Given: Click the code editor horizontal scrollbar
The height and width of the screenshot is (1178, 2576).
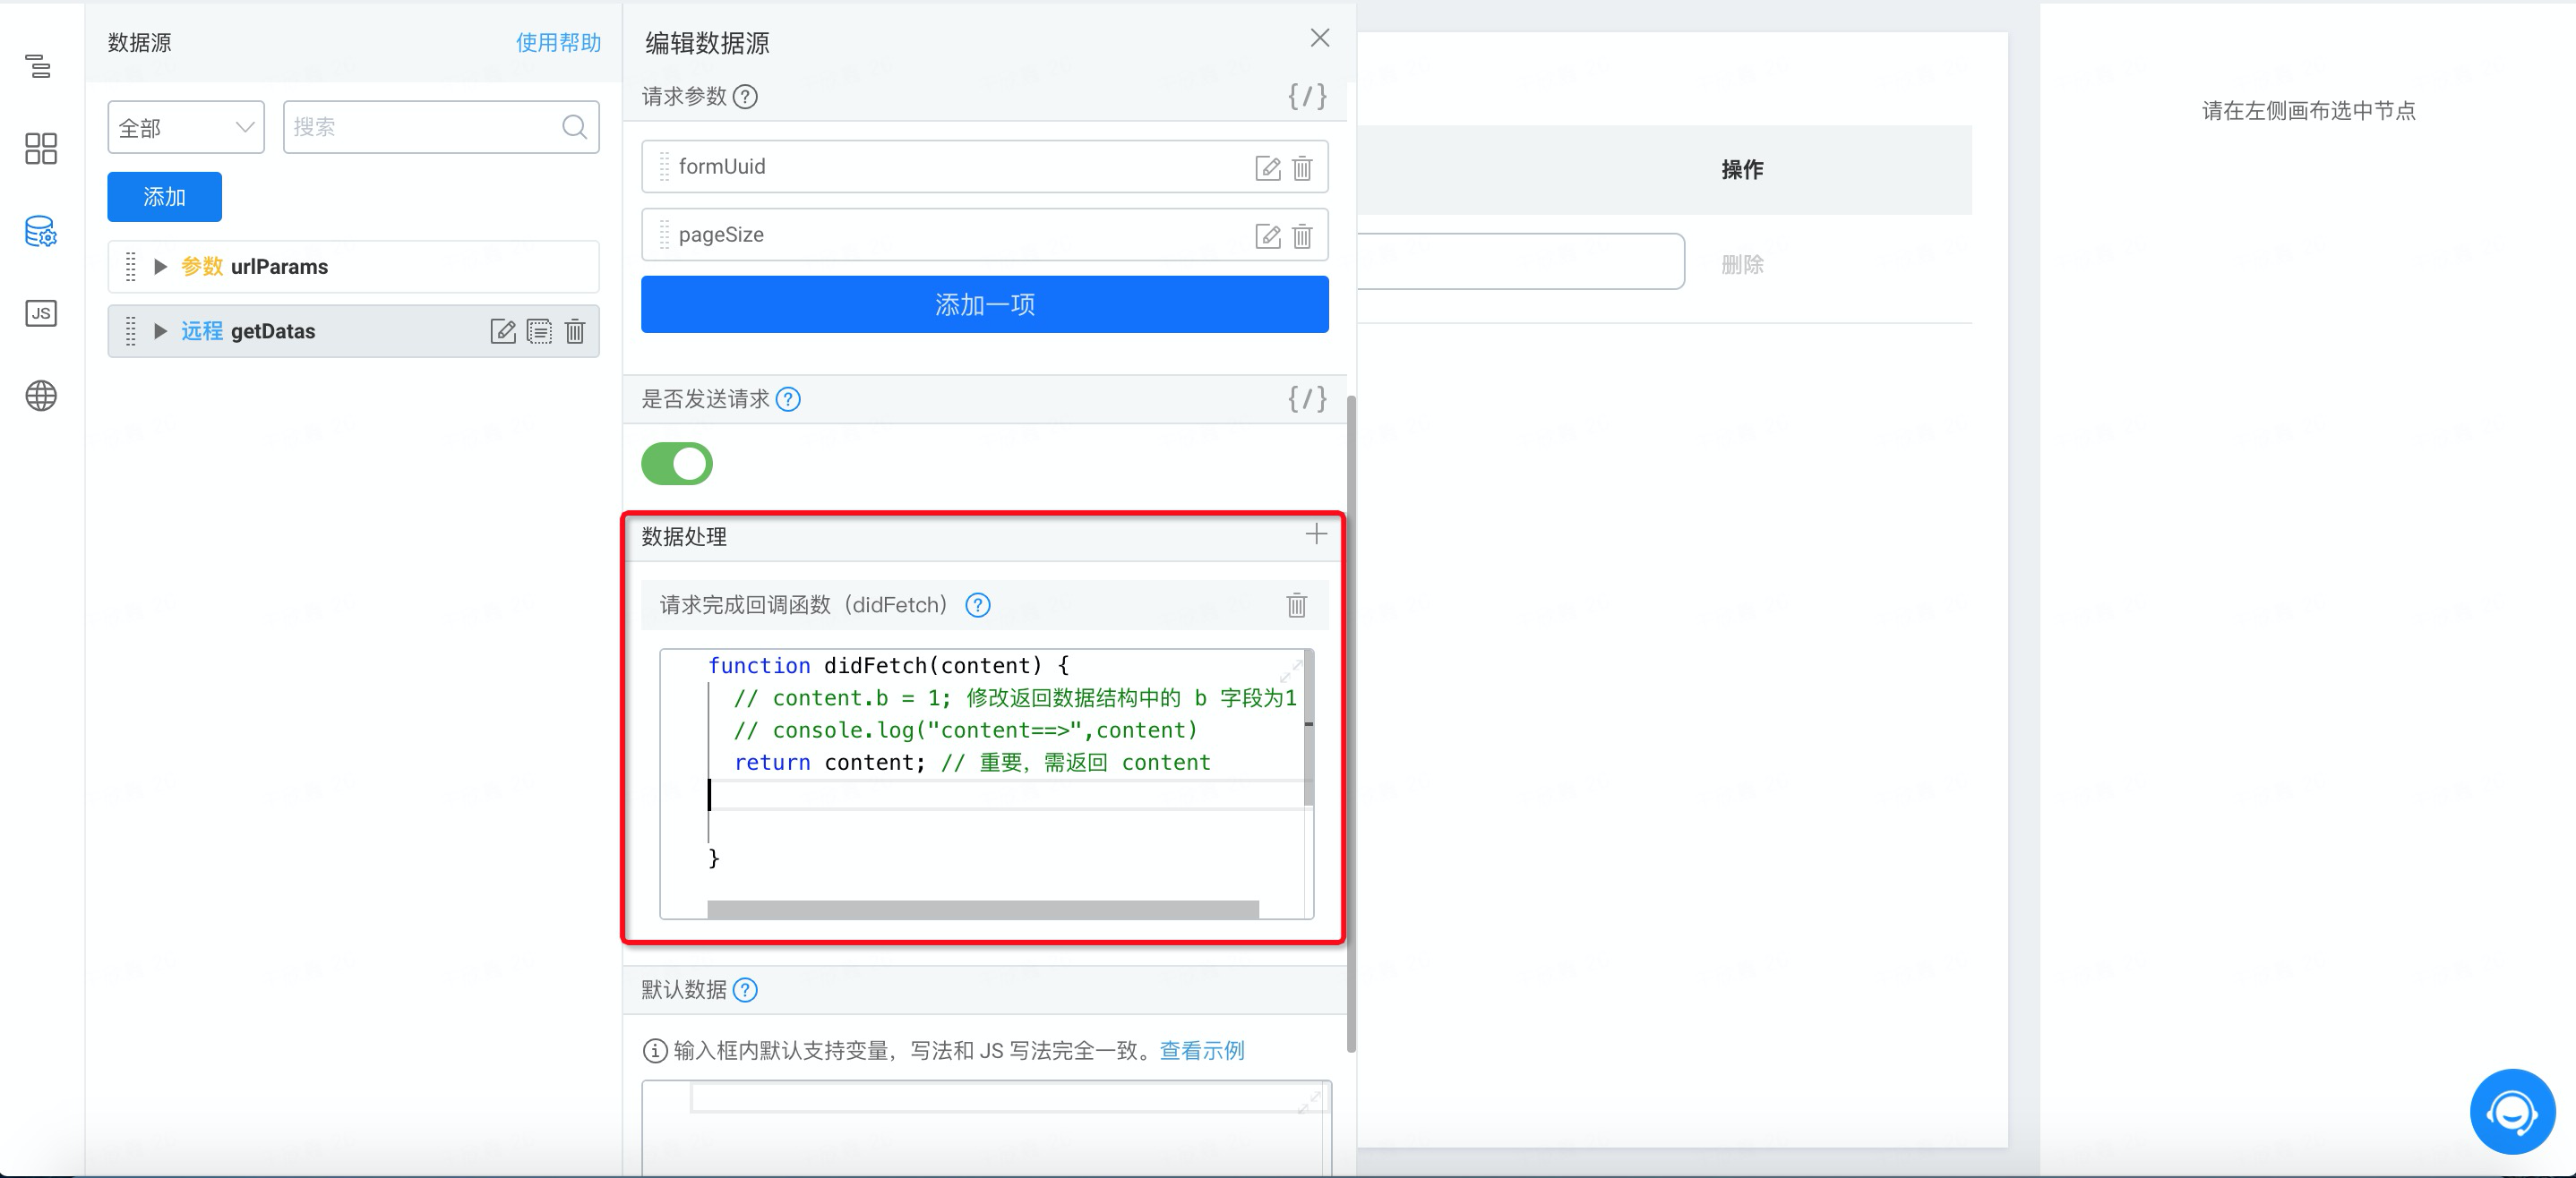Looking at the screenshot, I should (x=983, y=909).
